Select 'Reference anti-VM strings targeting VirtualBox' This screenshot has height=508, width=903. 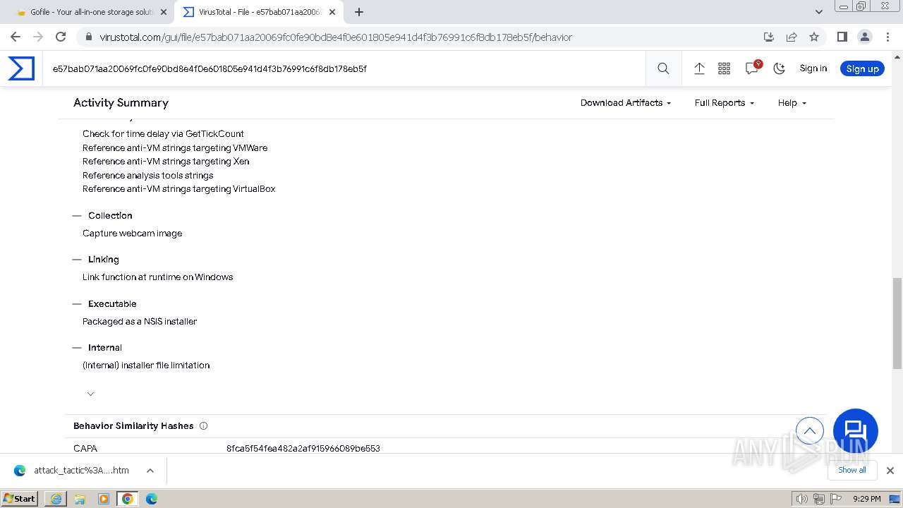click(x=178, y=189)
